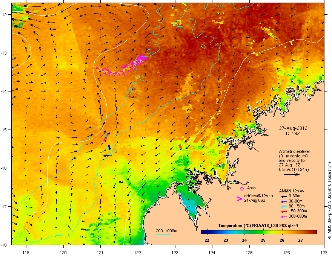Click the '30-80m' depth label
Screen dimensions: 332x256
tap(295, 201)
